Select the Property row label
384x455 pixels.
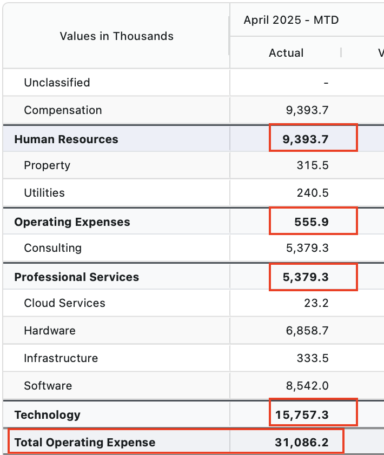(x=47, y=165)
